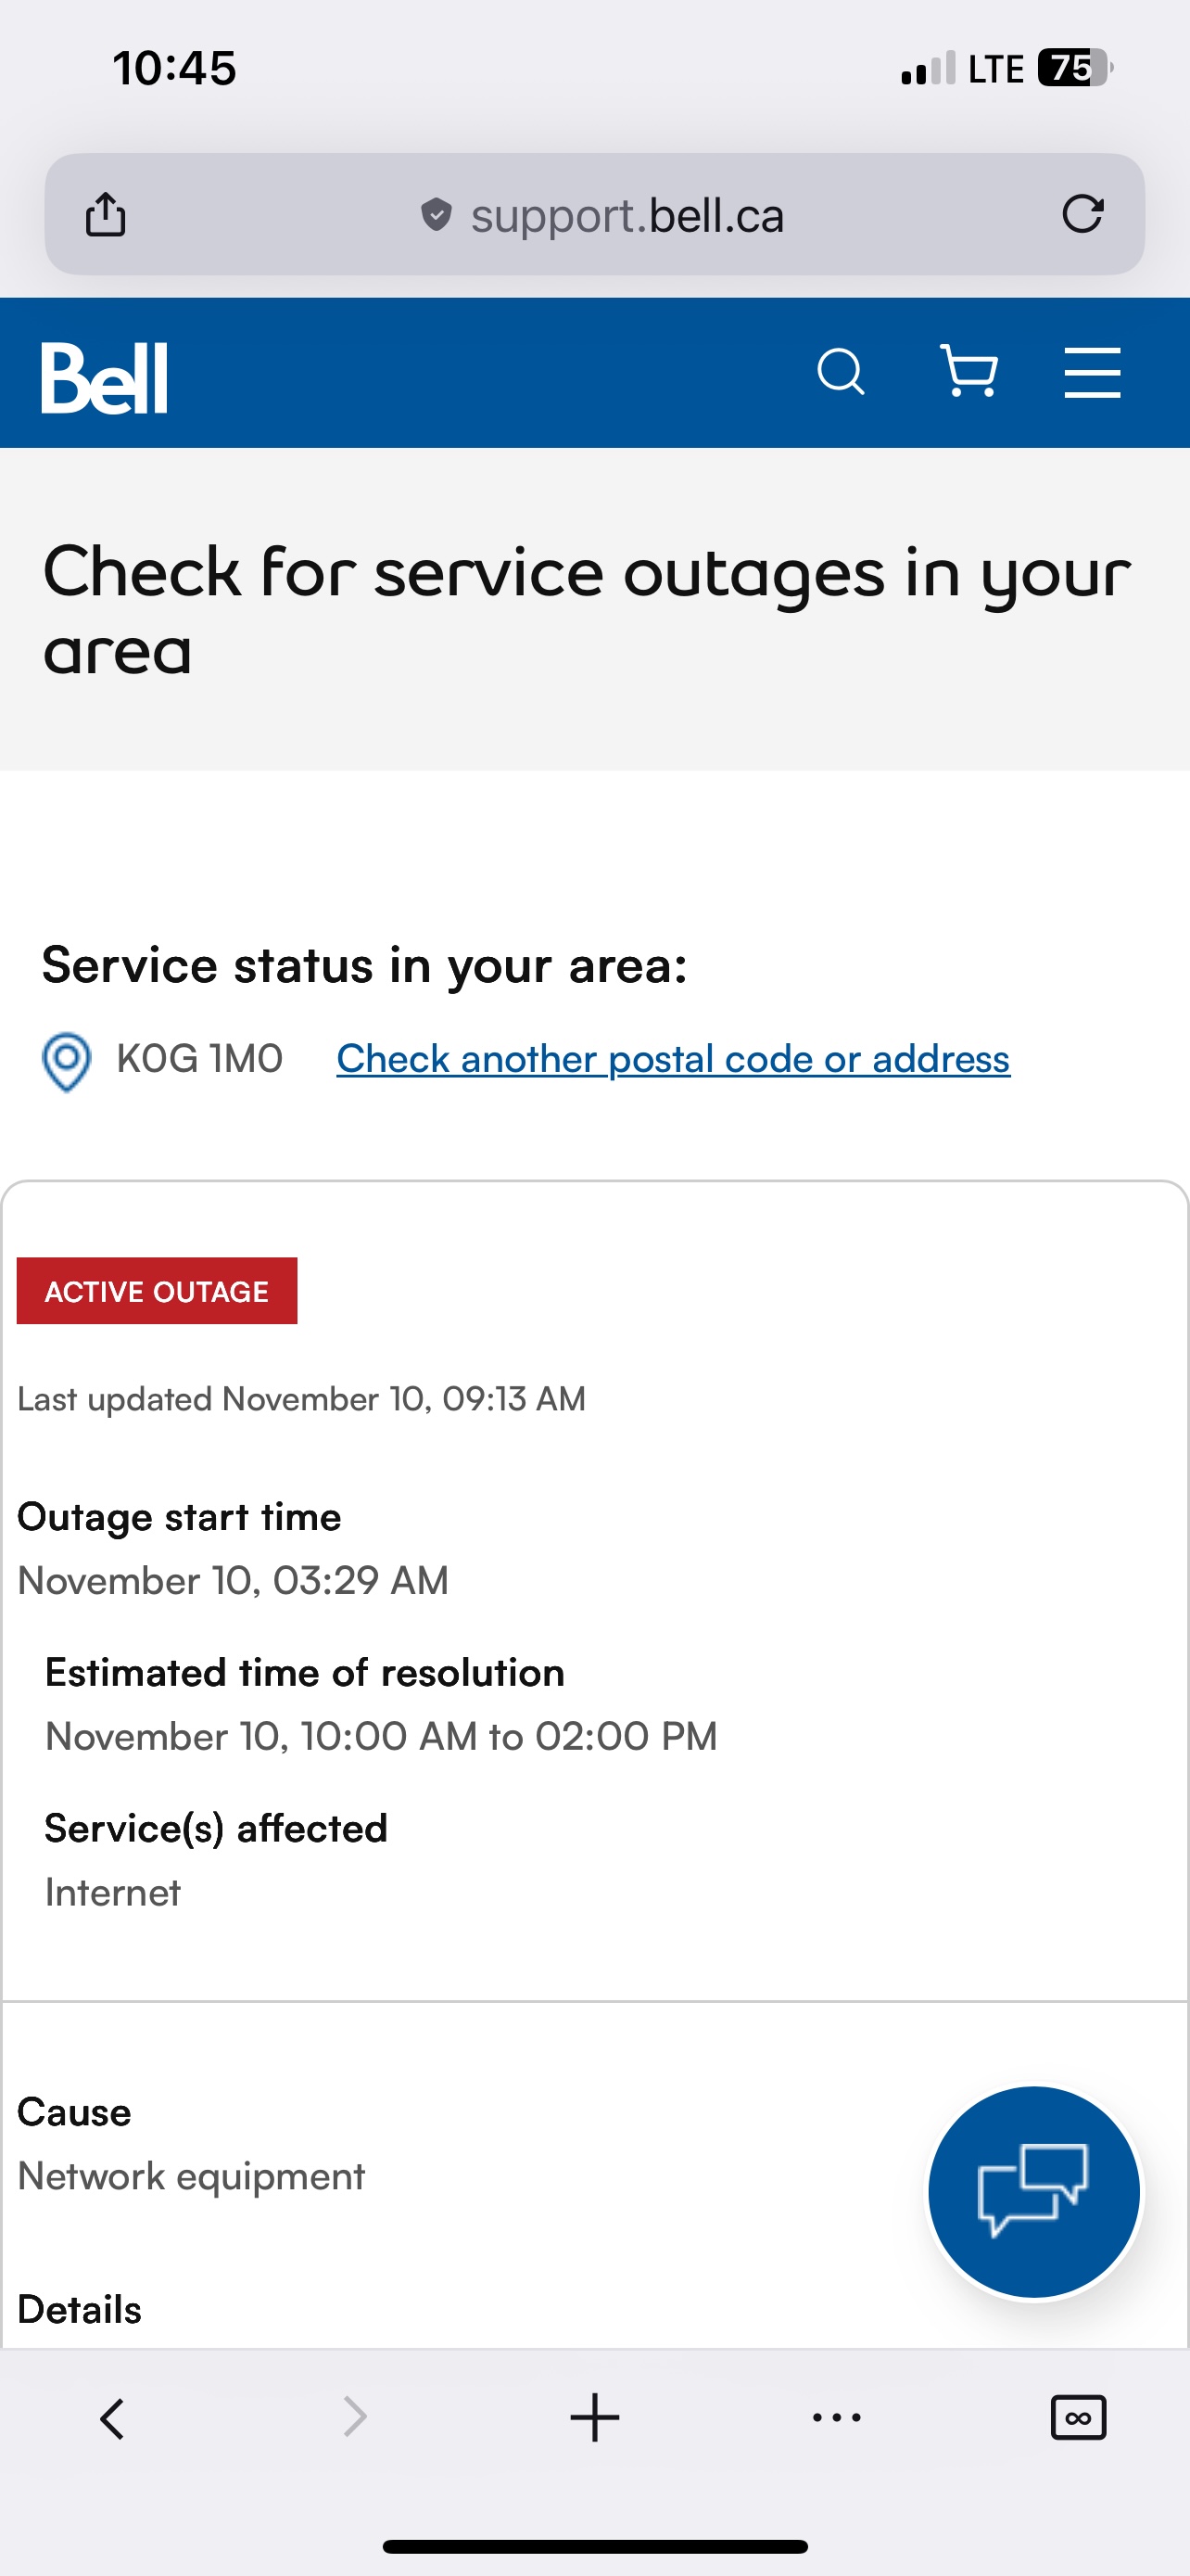The height and width of the screenshot is (2576, 1190).
Task: Go to Bell home via logo
Action: (105, 378)
